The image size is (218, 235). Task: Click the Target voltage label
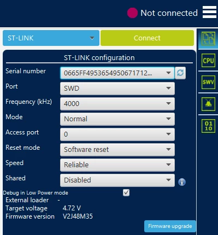tap(26, 208)
